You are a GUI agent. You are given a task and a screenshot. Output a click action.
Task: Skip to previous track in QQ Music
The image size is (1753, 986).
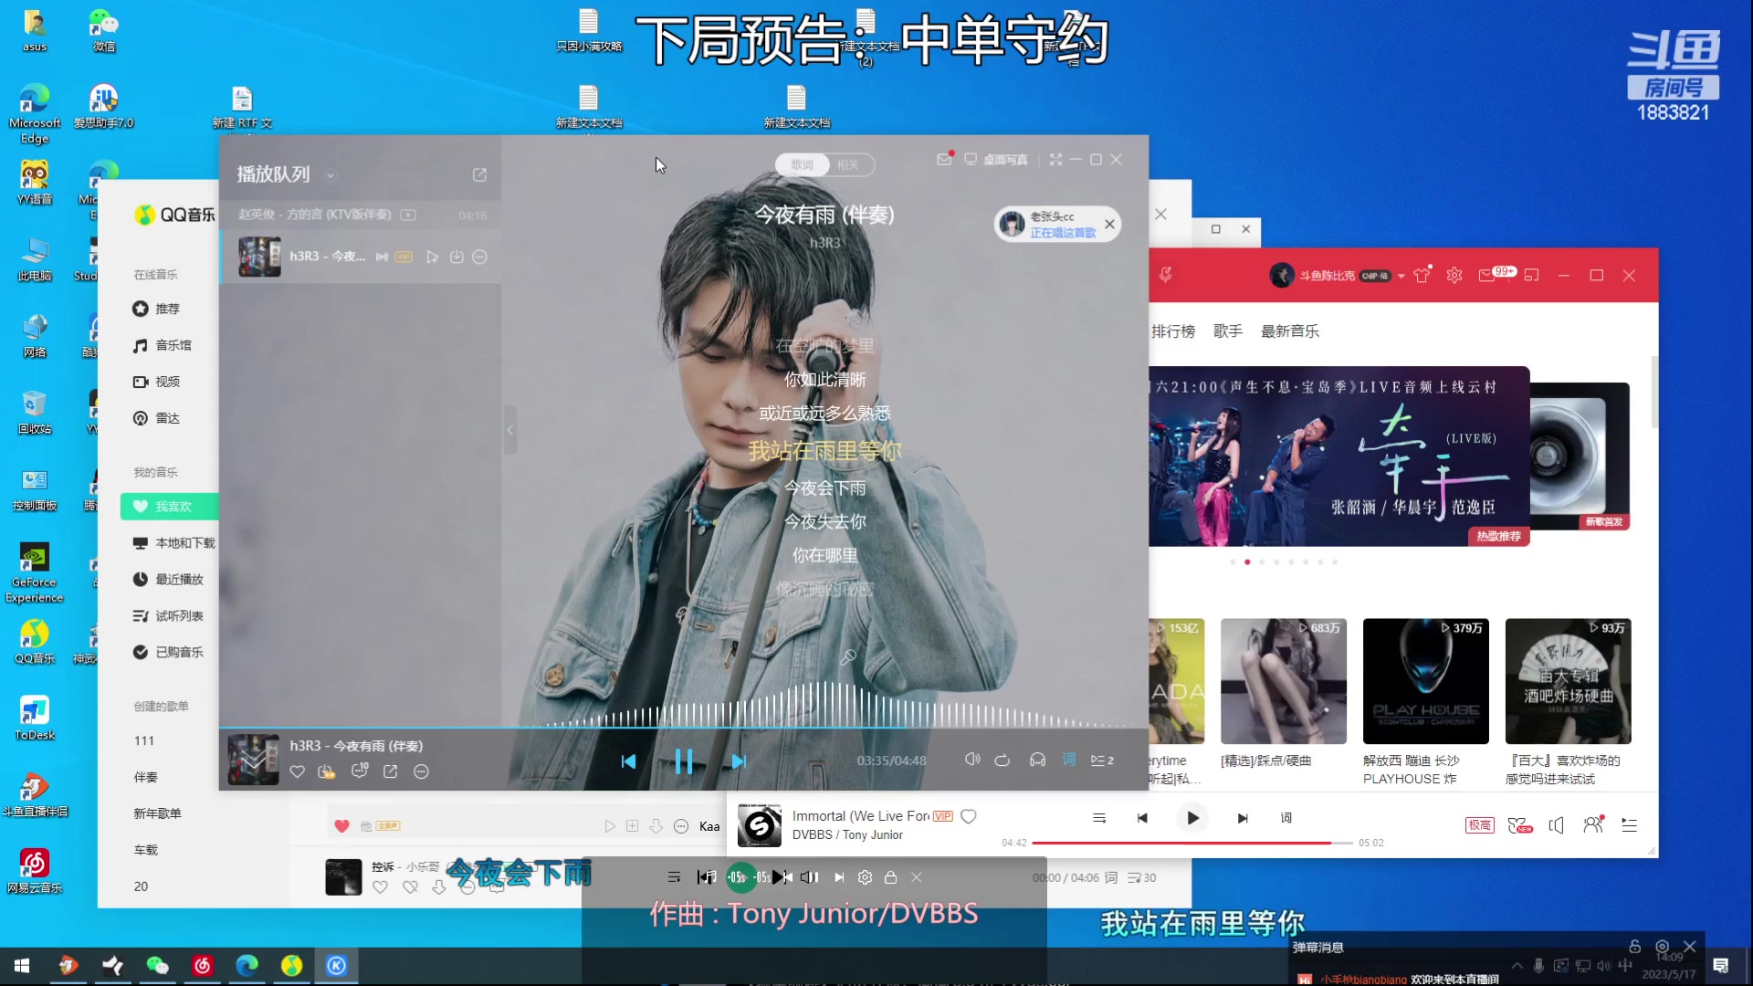[x=628, y=760]
